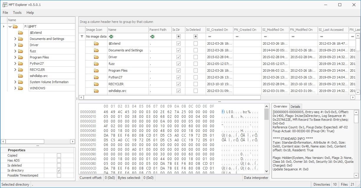Click the hex viewer vertical scrollbar thumb
Image resolution: width=361 pixels, height=188 pixels.
pyautogui.click(x=266, y=115)
